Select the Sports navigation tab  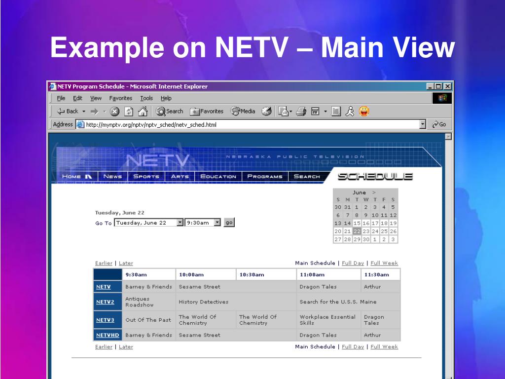click(146, 177)
